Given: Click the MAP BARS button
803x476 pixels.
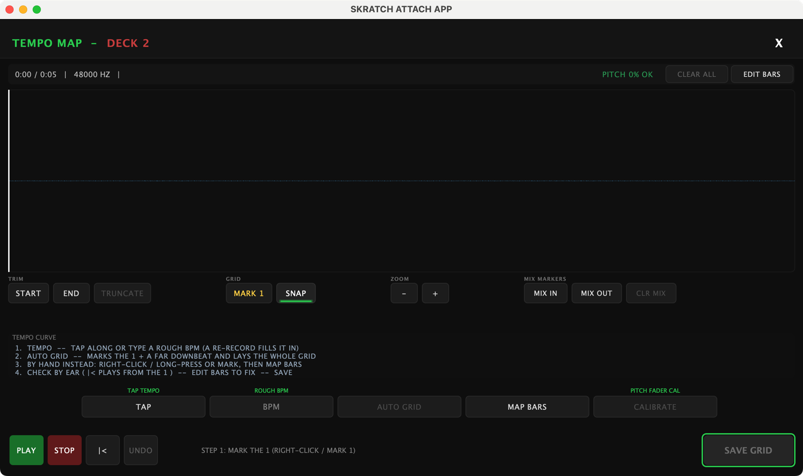Looking at the screenshot, I should pos(527,407).
